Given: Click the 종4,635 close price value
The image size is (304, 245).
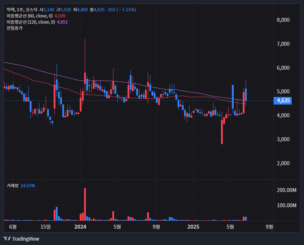Looking at the screenshot, I should tap(97, 10).
